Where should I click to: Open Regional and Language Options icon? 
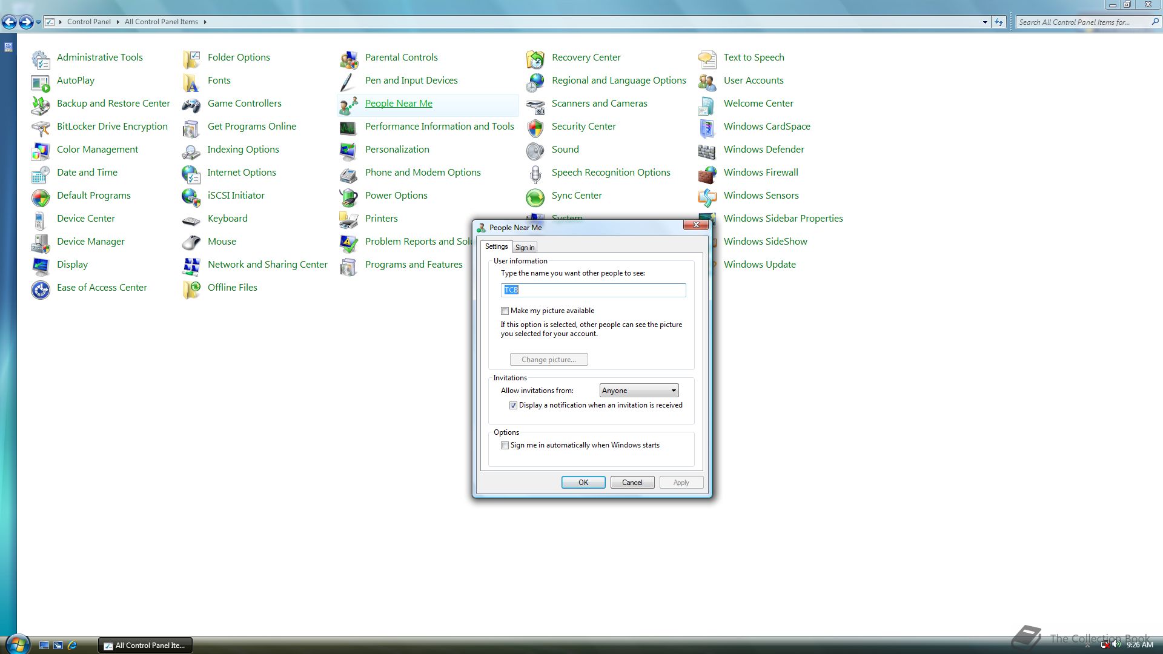[x=535, y=82]
